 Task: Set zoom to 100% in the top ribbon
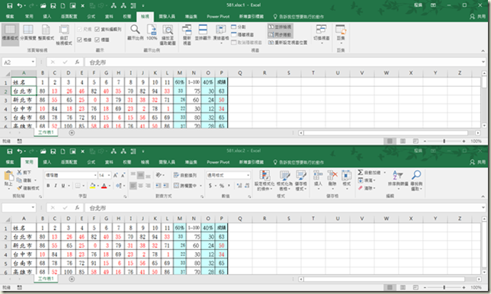(x=152, y=33)
